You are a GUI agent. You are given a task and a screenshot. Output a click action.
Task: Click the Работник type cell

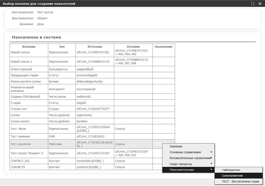pyautogui.click(x=62, y=144)
